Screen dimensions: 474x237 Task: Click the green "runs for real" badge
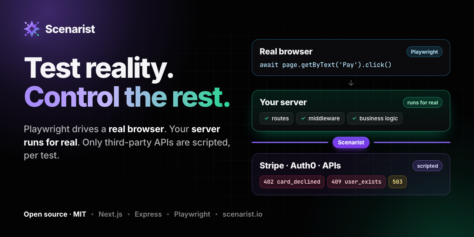click(423, 103)
